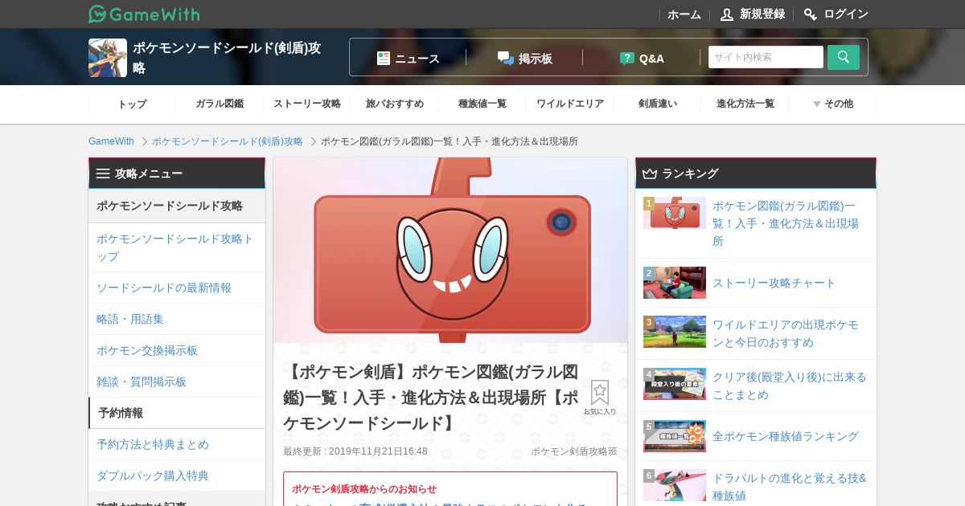Open ranking 4 クリア後(殿堂入り後) link
The image size is (965, 506).
[790, 386]
